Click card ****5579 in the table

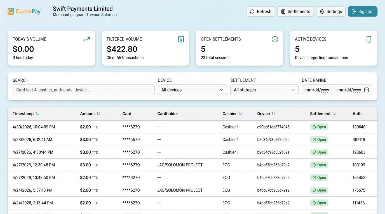coord(131,140)
